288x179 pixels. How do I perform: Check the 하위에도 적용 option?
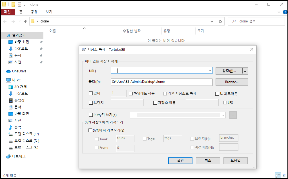131,94
